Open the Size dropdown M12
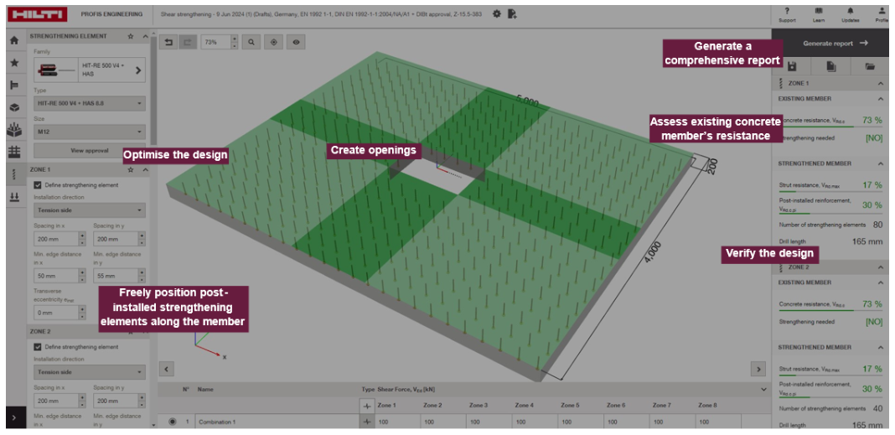The width and height of the screenshot is (895, 435). click(x=90, y=132)
